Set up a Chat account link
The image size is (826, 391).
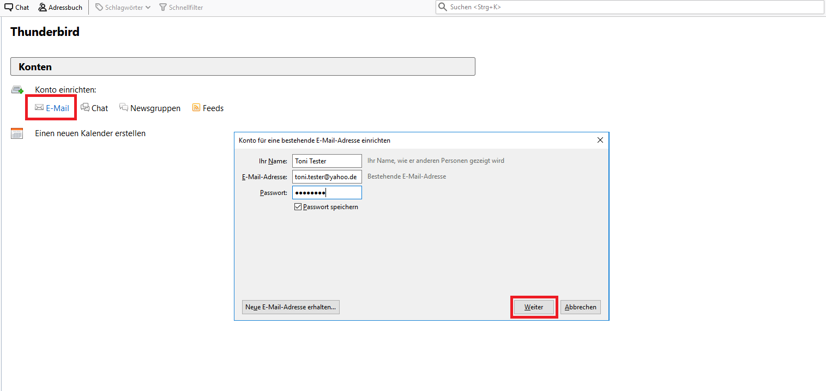(100, 108)
